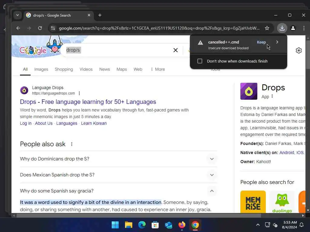Open the Windows Start menu
Viewport: 310px width, 232px height.
[x=115, y=225]
